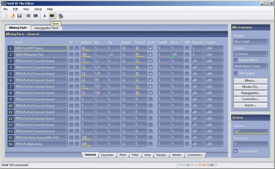The width and height of the screenshot is (275, 169).
Task: Click the GM toolbar icon
Action: [36, 16]
